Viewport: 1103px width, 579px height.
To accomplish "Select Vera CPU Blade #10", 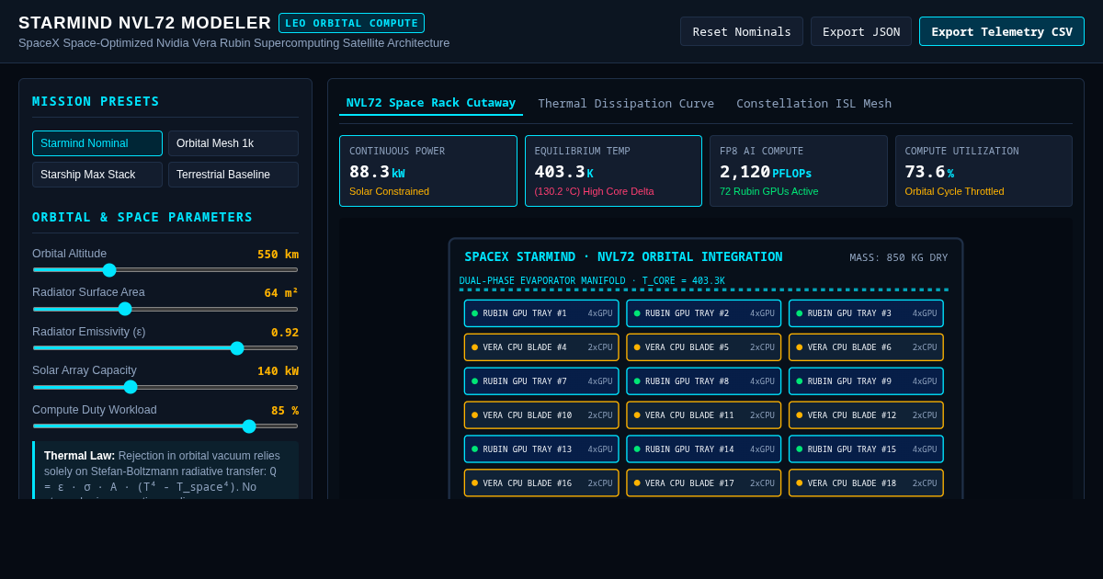I will (541, 415).
